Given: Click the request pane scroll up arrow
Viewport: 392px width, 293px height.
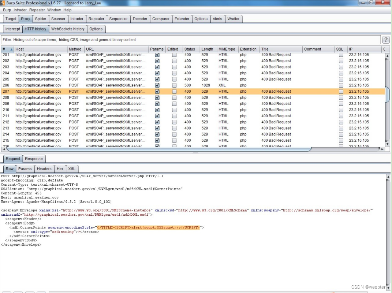Looking at the screenshot, I should pyautogui.click(x=388, y=177).
